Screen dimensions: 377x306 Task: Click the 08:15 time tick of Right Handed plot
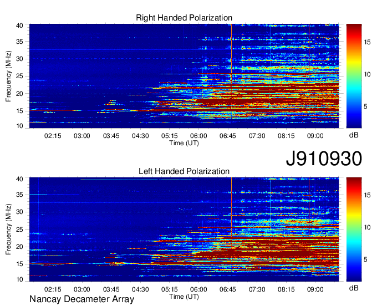pyautogui.click(x=286, y=136)
